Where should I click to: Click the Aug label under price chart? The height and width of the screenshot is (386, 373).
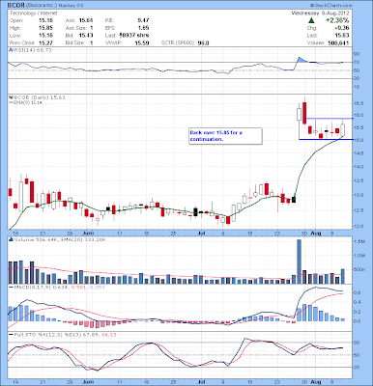coord(316,234)
